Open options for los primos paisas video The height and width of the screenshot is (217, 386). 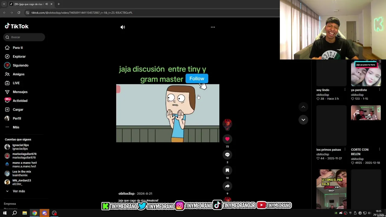(x=345, y=149)
